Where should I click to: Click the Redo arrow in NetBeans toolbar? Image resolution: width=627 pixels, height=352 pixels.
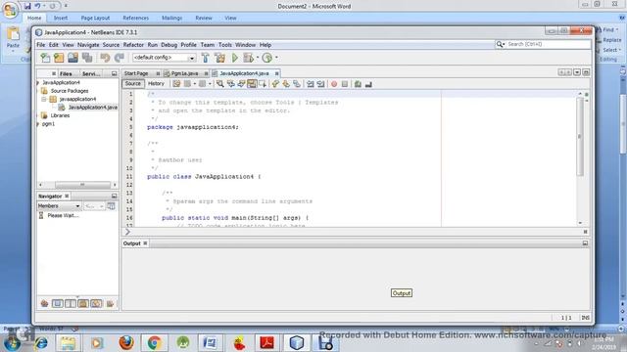(120, 58)
